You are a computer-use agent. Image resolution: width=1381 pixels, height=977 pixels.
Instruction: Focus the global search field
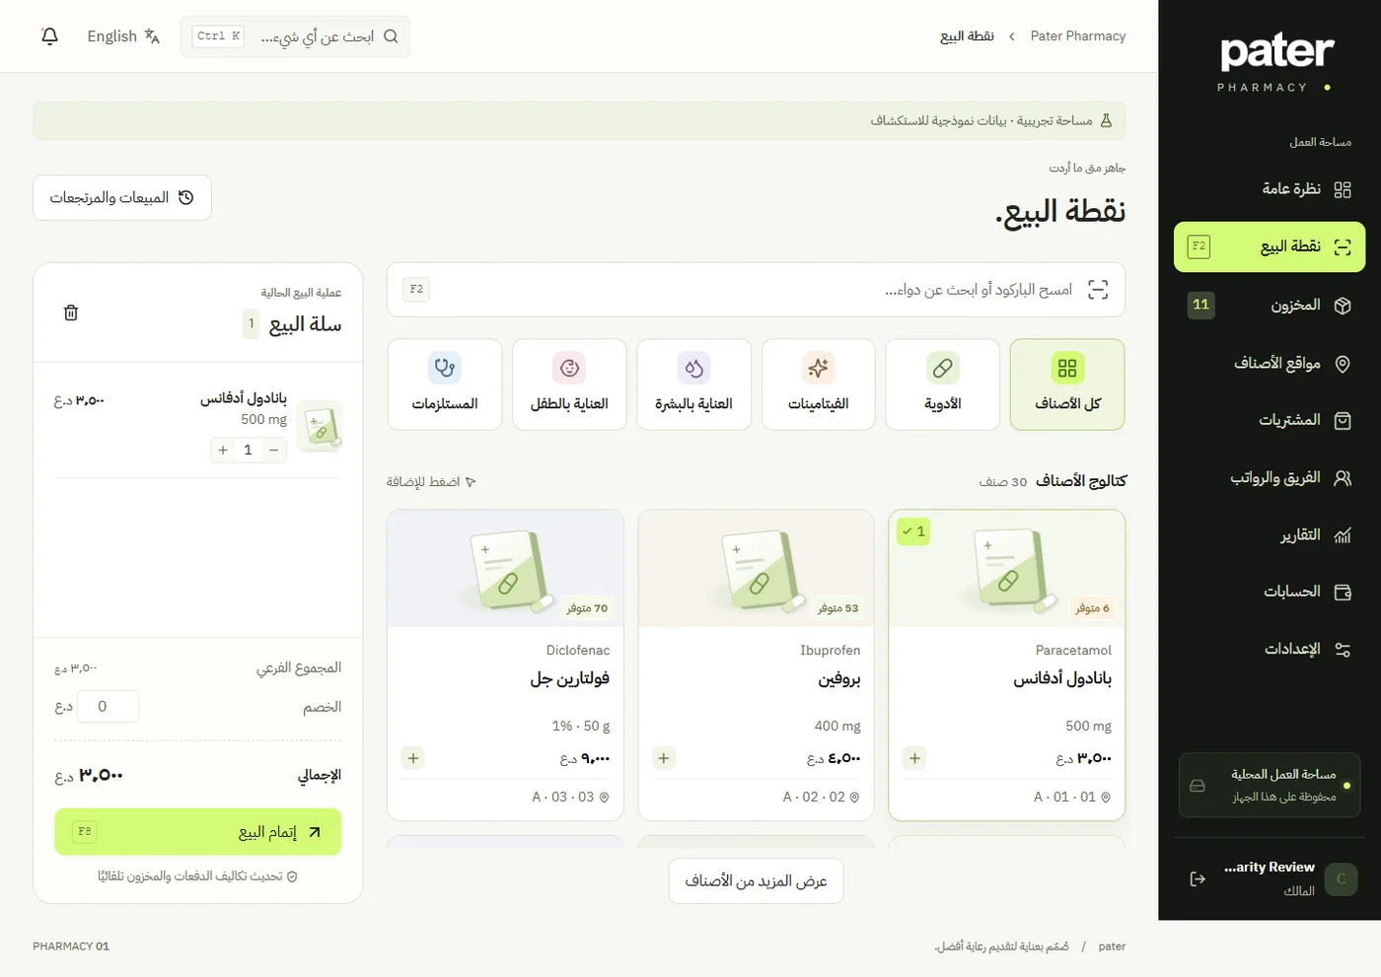pyautogui.click(x=295, y=36)
